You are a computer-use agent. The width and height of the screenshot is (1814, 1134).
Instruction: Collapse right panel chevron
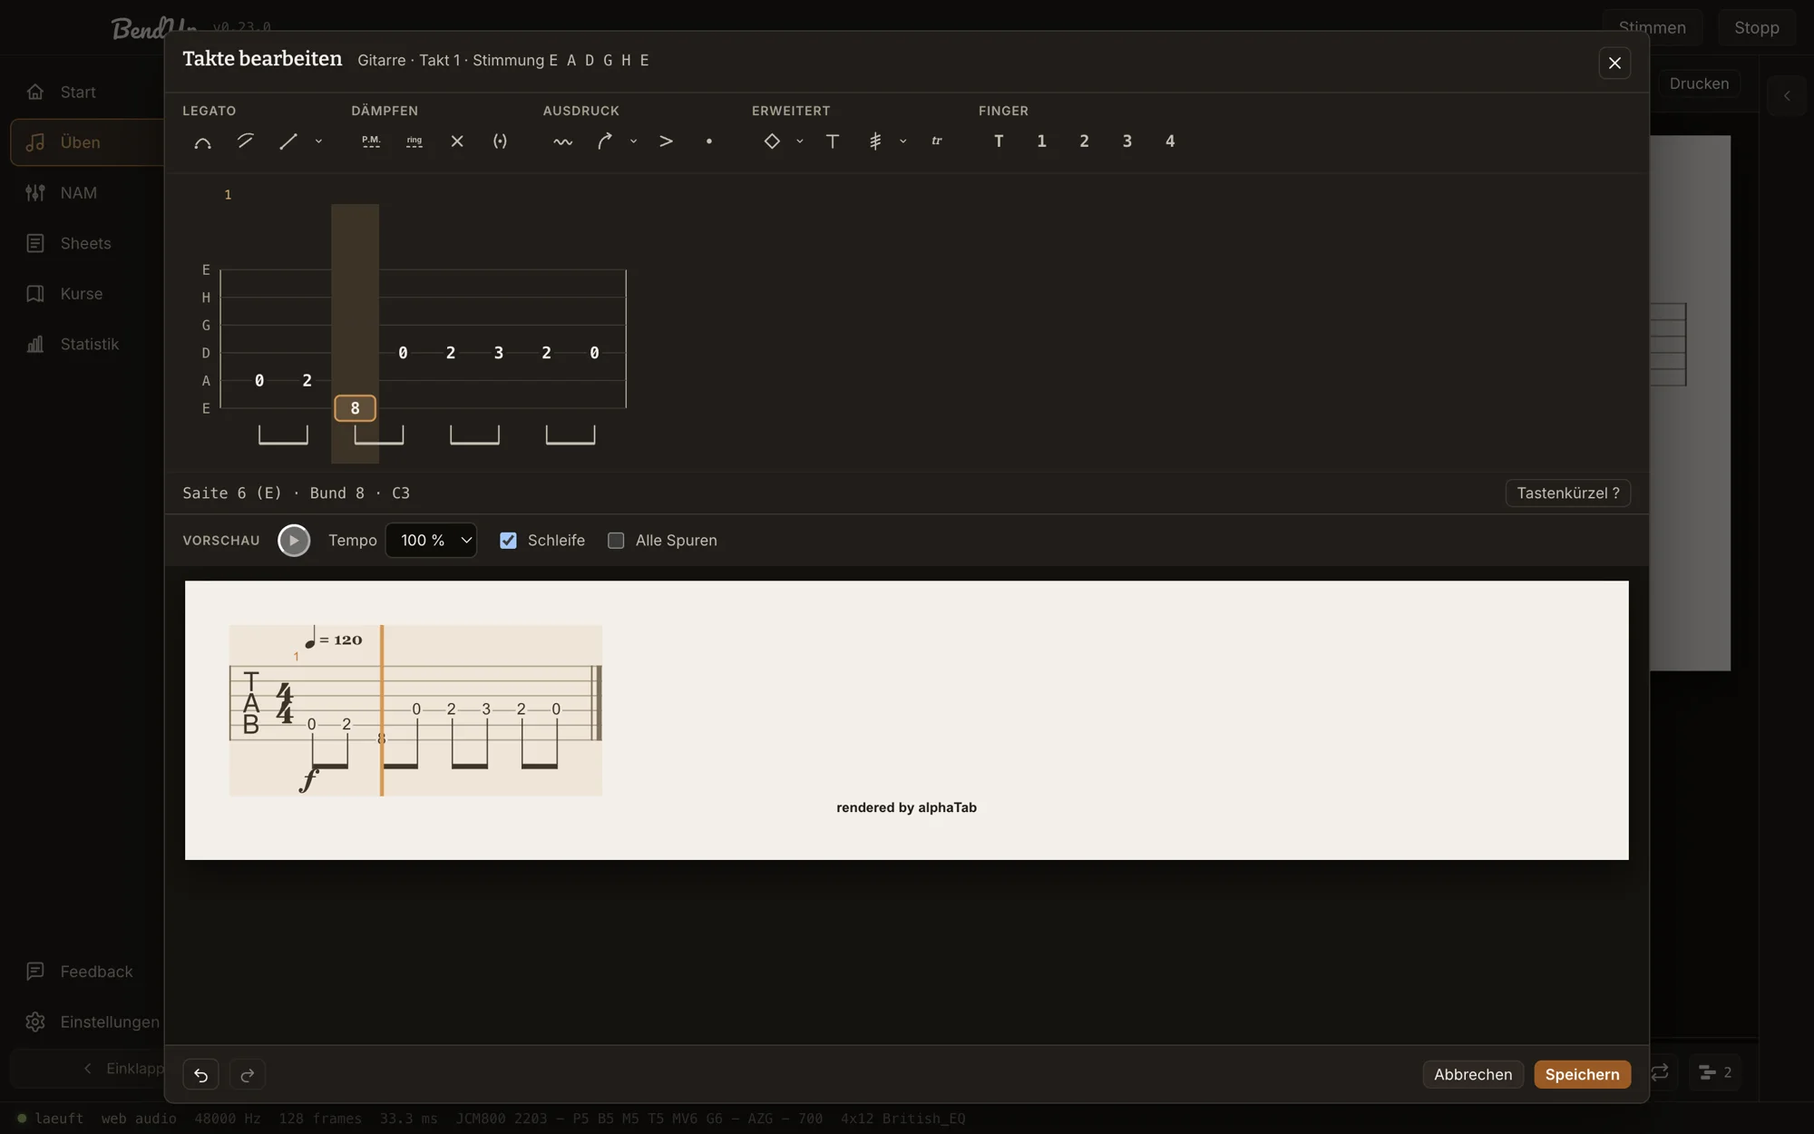pyautogui.click(x=1787, y=95)
